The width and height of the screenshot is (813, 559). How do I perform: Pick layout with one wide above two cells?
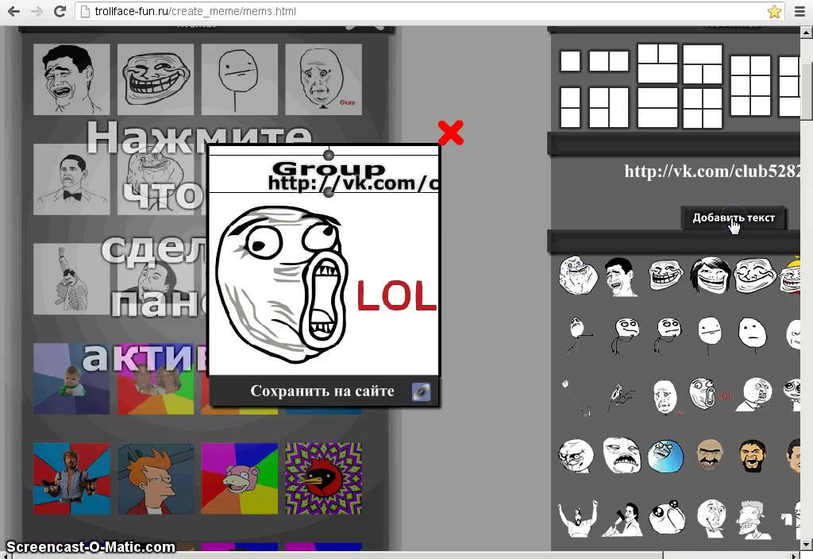pyautogui.click(x=703, y=64)
